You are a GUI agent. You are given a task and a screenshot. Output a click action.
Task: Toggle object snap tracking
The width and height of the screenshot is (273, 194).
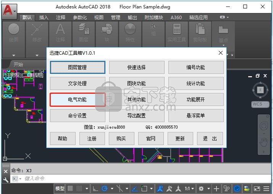click(x=134, y=189)
